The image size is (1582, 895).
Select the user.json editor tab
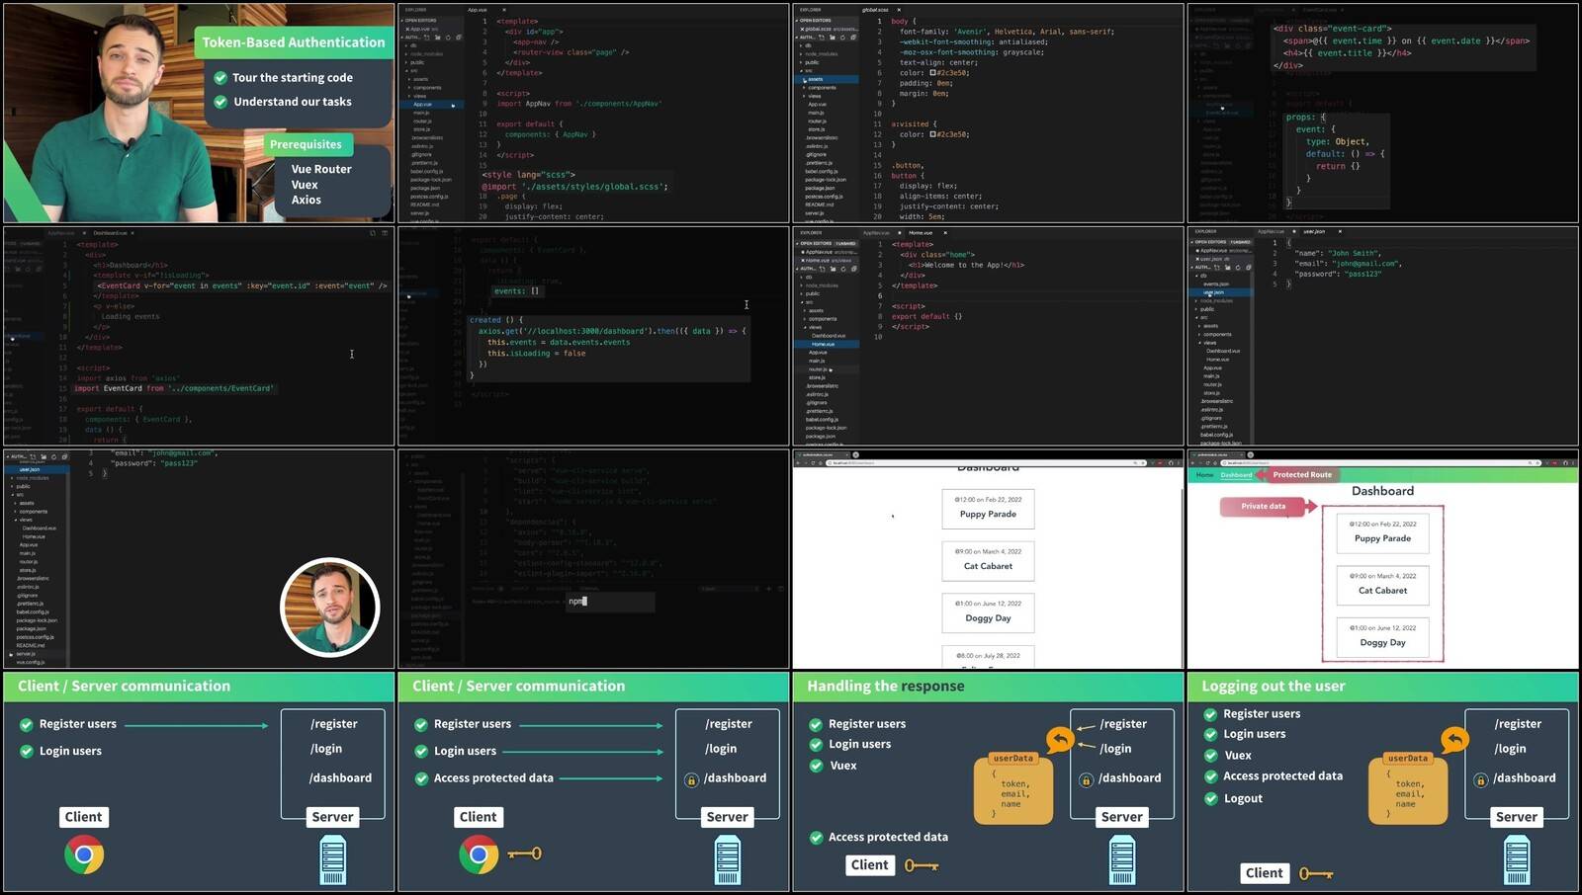coord(1314,232)
